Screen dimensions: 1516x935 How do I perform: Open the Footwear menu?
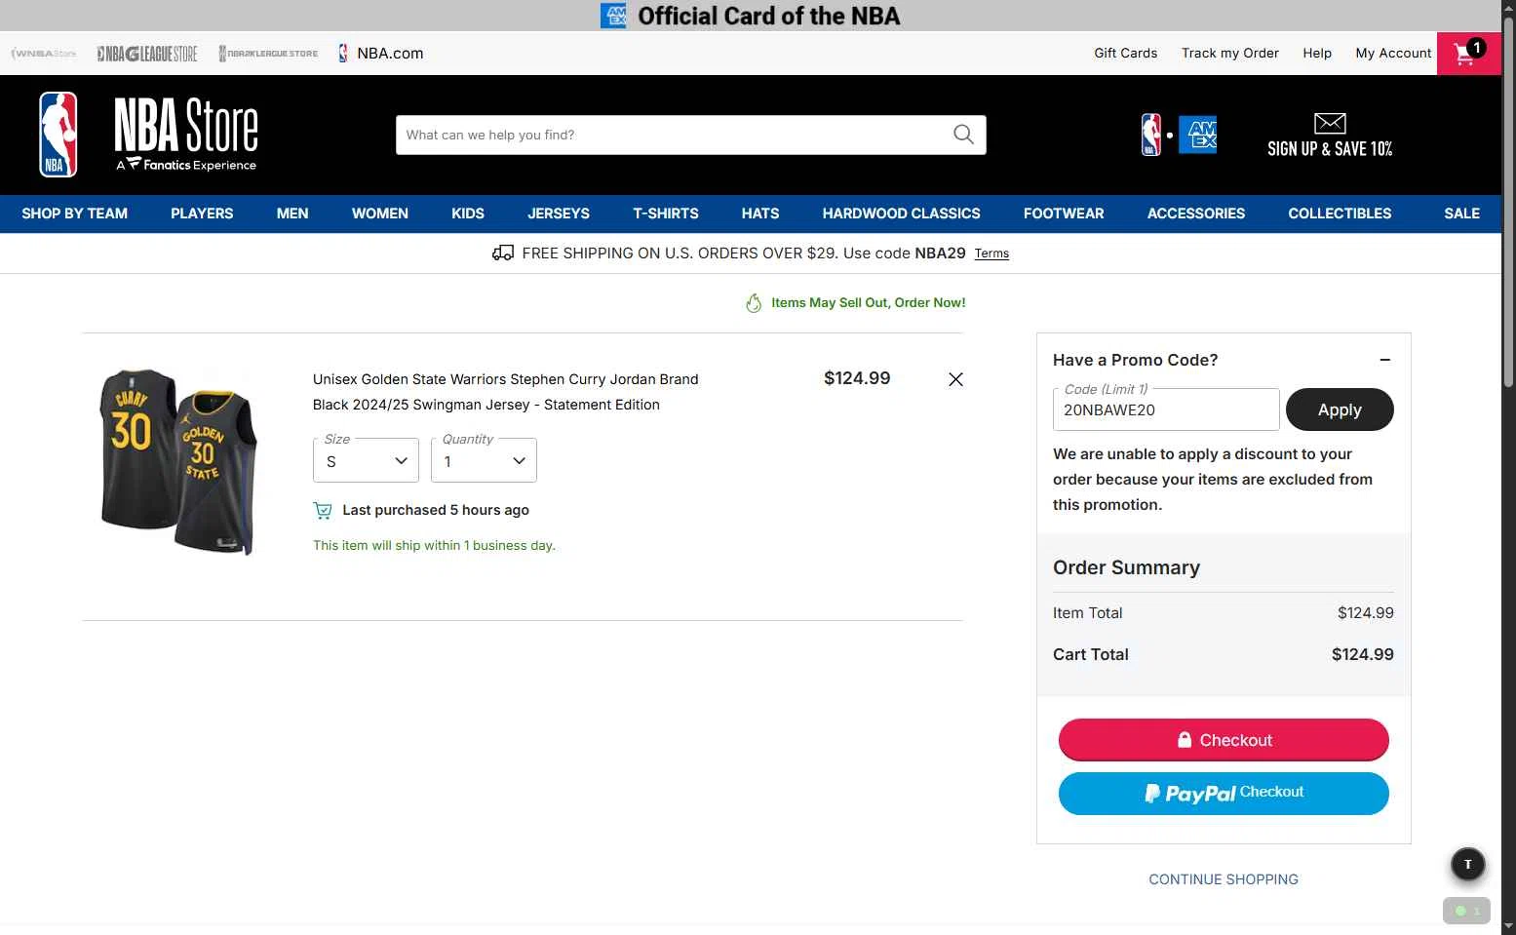tap(1064, 214)
